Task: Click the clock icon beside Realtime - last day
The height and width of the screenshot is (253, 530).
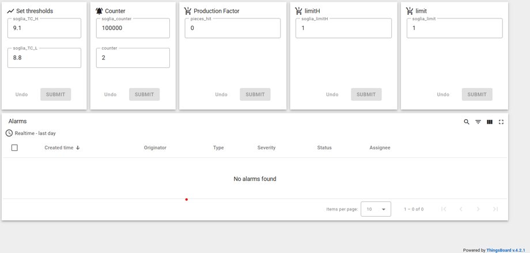Action: pos(9,133)
